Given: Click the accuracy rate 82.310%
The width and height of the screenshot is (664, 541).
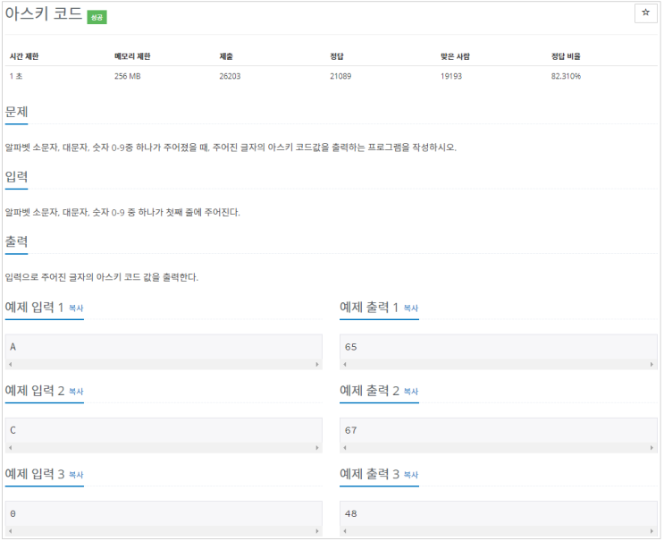Looking at the screenshot, I should click(567, 76).
